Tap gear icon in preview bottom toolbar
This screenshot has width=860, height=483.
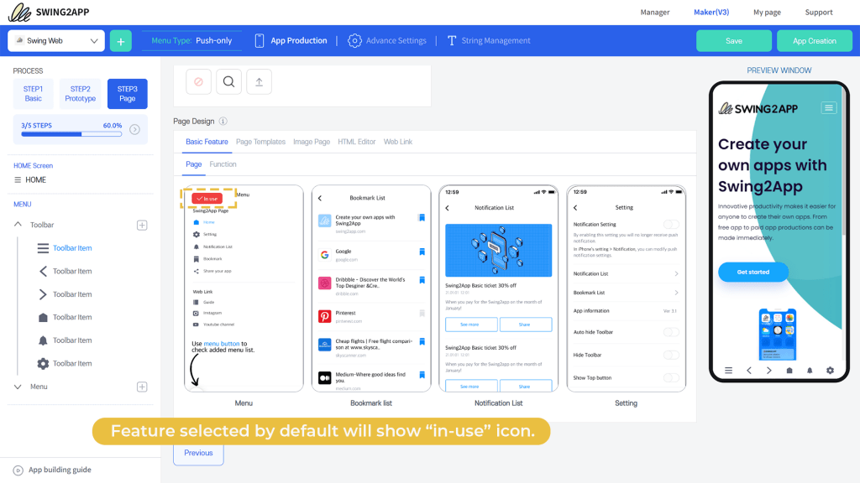coord(830,371)
